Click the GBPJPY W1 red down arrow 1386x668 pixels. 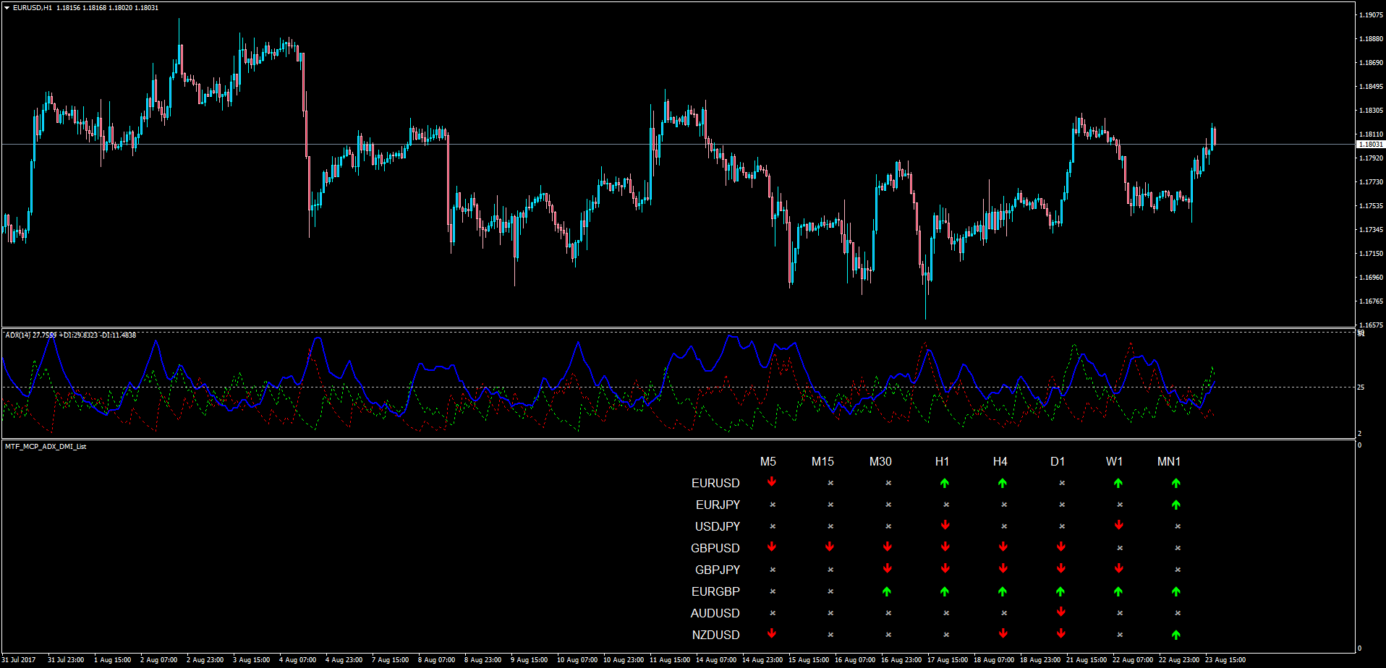pyautogui.click(x=1119, y=569)
